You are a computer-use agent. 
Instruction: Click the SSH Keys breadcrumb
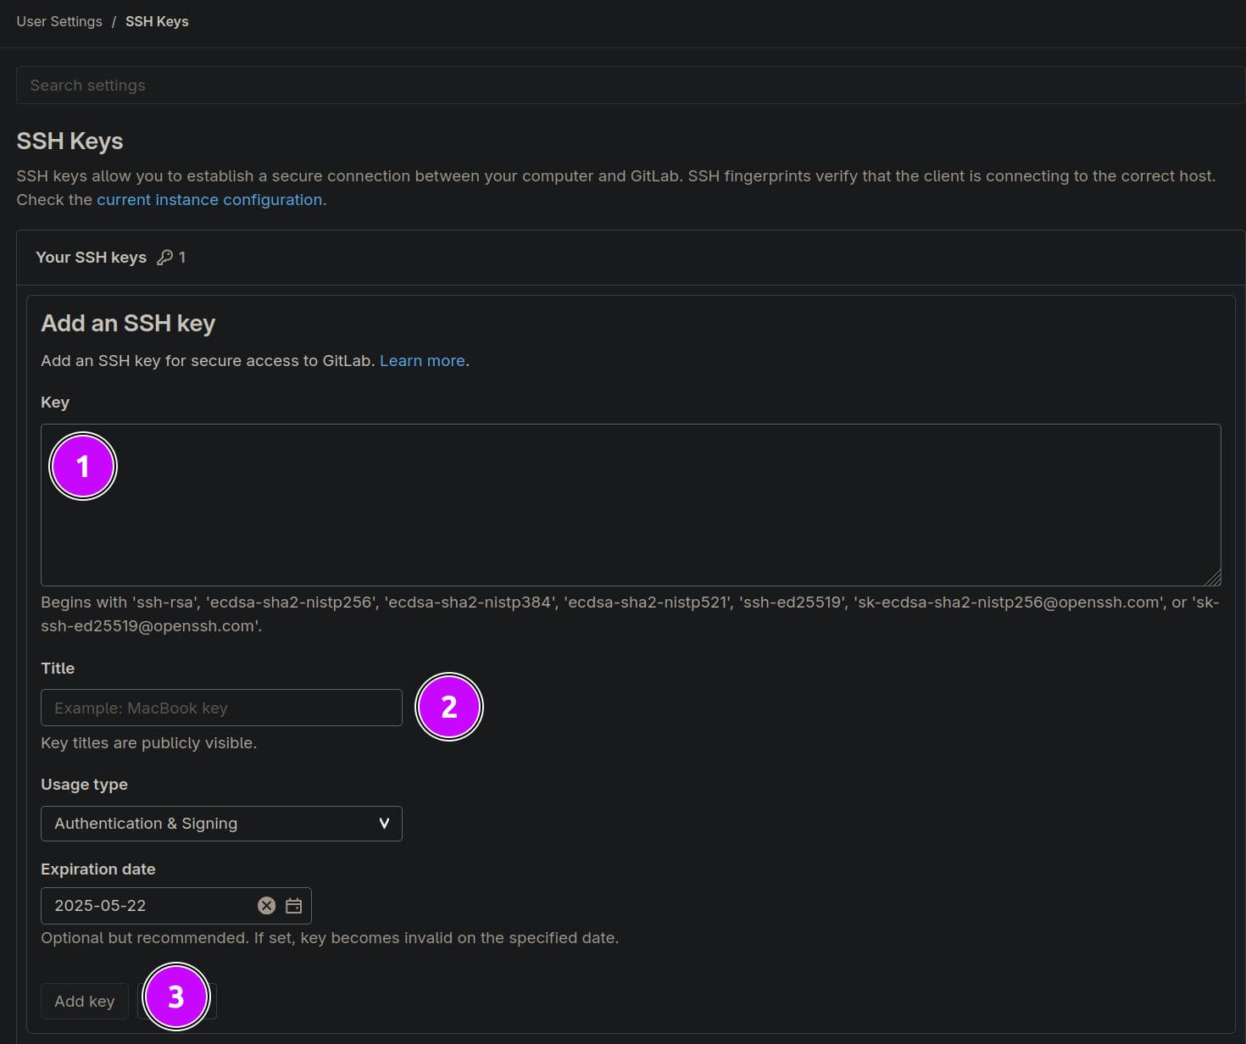157,21
